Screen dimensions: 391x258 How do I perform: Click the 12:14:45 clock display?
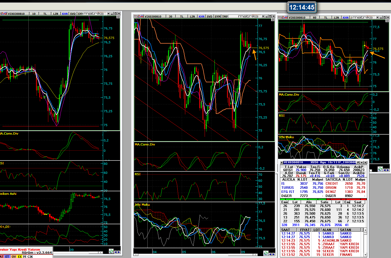pos(302,7)
